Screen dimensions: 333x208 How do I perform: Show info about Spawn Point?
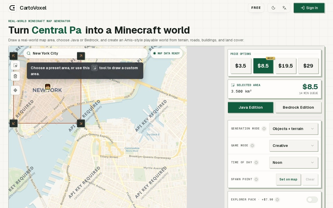[256, 179]
